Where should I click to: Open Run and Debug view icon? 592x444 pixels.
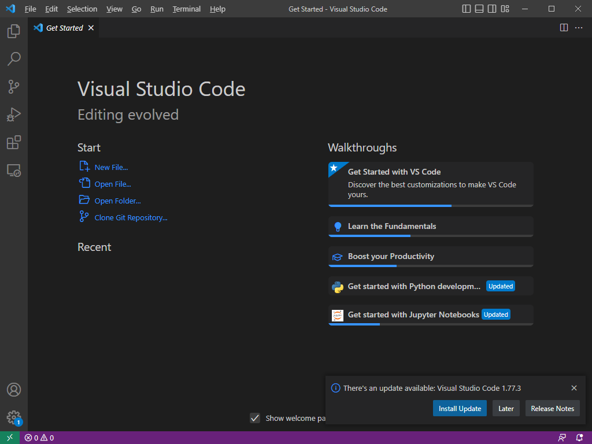pyautogui.click(x=14, y=114)
